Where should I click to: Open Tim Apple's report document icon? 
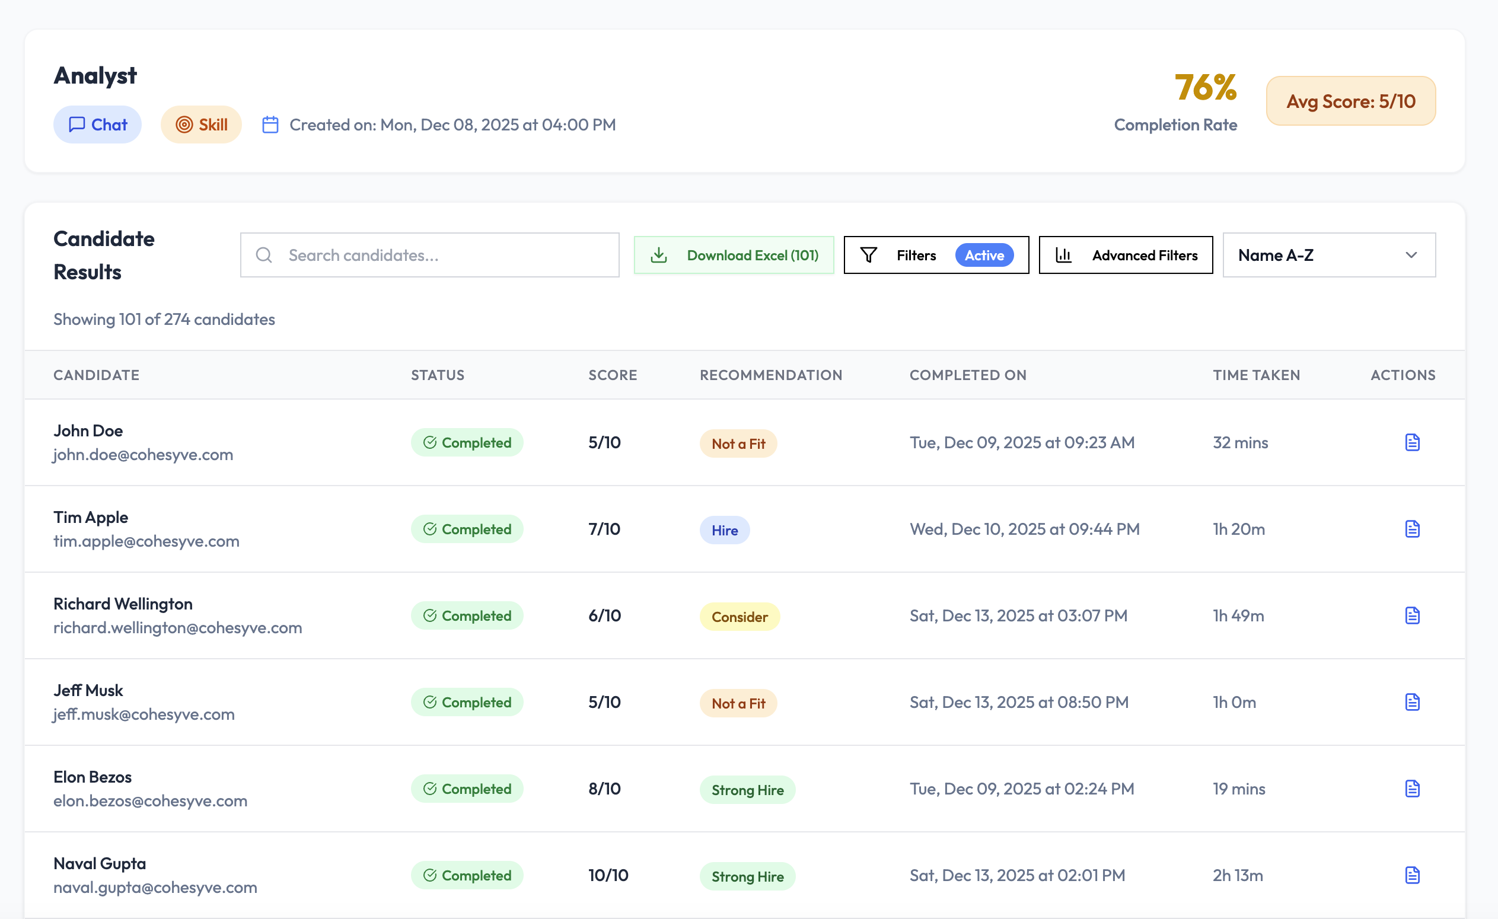(x=1411, y=529)
